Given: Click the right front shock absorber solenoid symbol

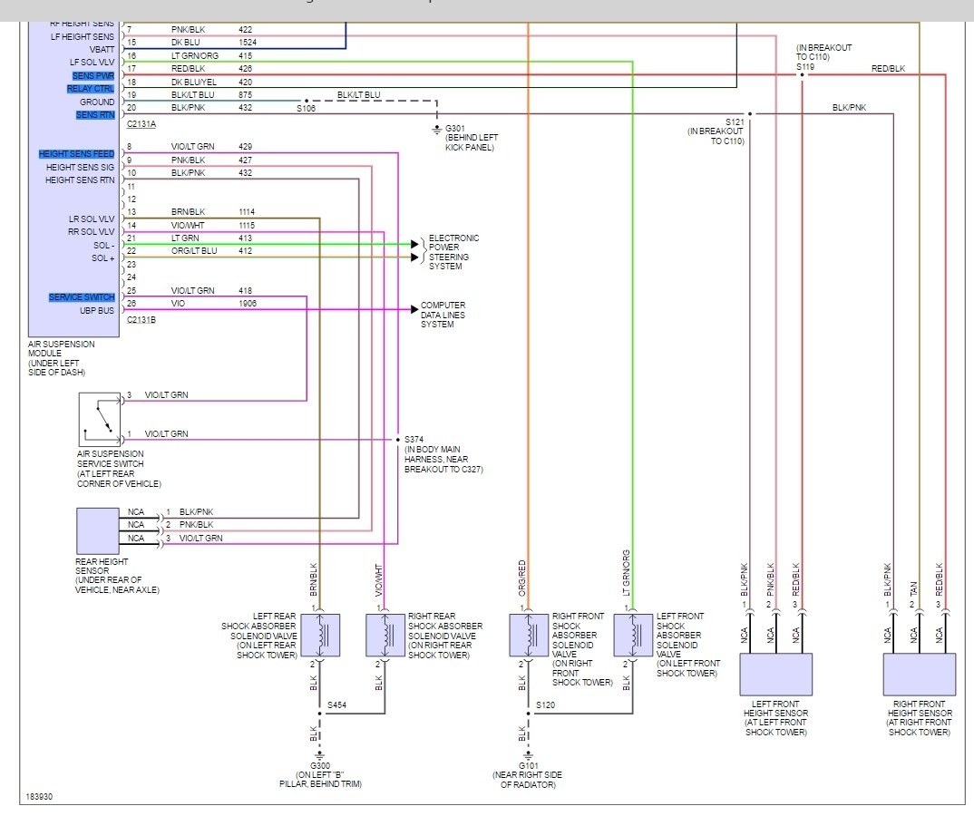Looking at the screenshot, I should pyautogui.click(x=529, y=635).
